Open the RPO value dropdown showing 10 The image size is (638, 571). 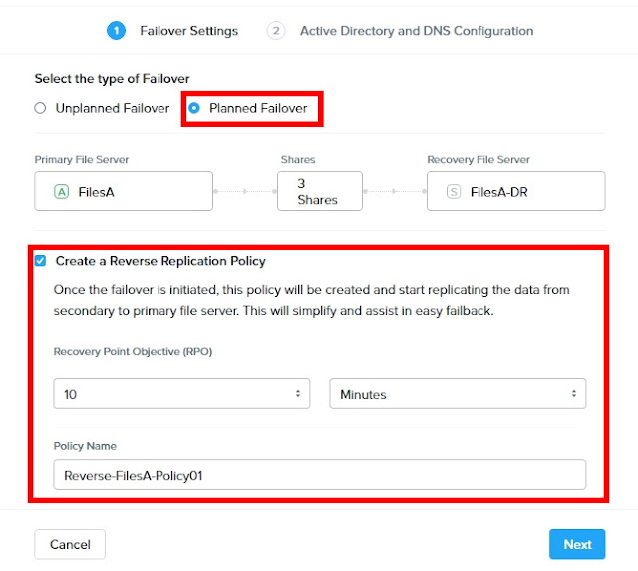181,394
